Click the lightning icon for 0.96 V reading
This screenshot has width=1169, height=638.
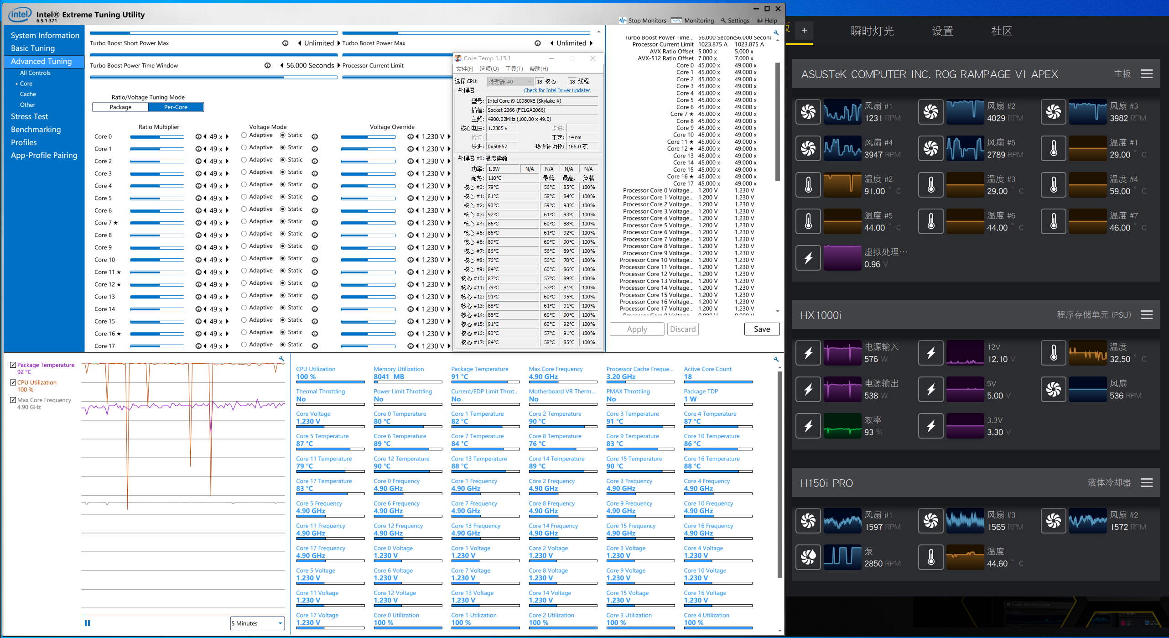808,258
